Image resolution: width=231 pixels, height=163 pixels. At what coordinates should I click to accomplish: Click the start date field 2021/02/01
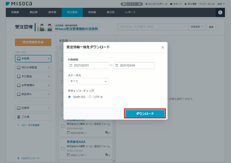point(88,66)
